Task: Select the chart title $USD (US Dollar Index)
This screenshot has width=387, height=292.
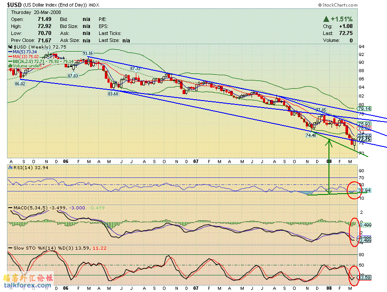Action: tap(47, 5)
